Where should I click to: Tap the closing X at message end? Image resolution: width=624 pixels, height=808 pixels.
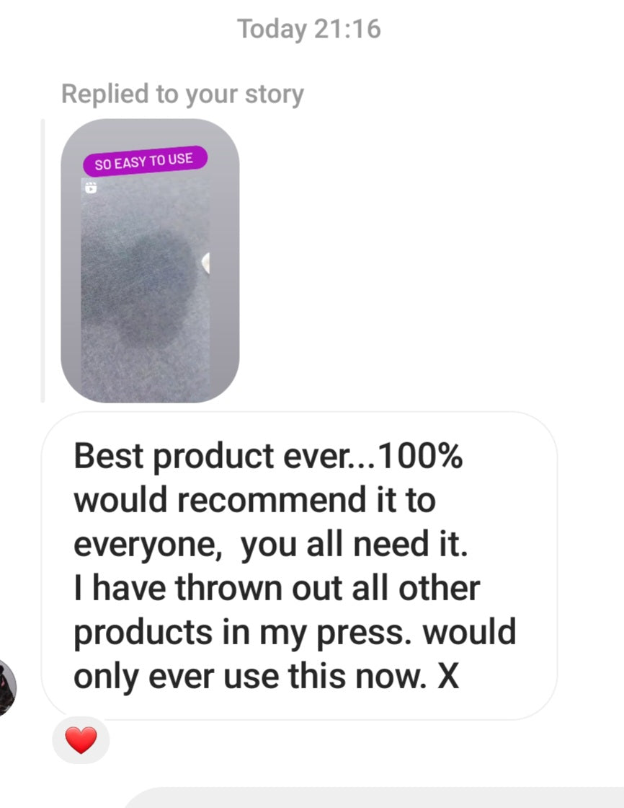click(x=448, y=676)
